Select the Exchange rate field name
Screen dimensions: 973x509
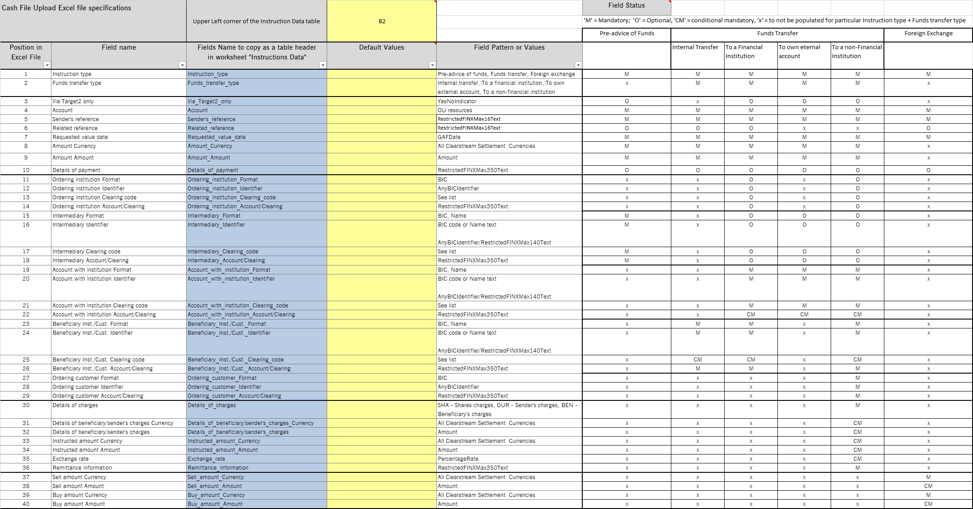click(119, 459)
